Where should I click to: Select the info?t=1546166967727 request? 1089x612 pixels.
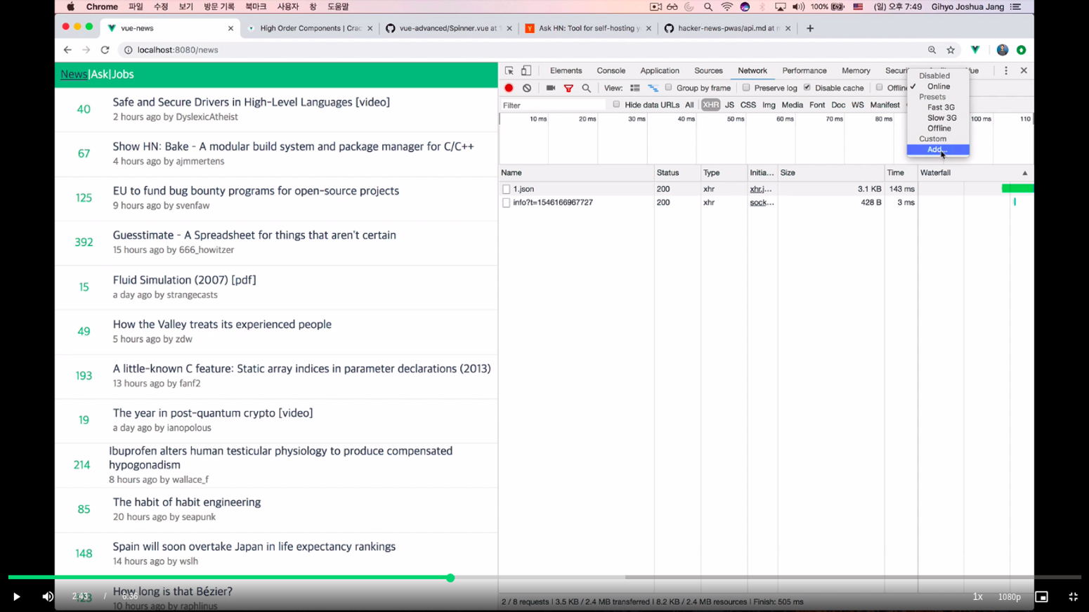[553, 202]
